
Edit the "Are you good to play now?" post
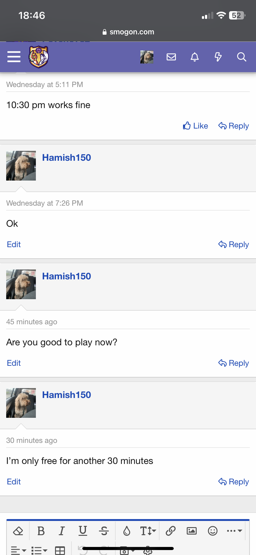14,363
